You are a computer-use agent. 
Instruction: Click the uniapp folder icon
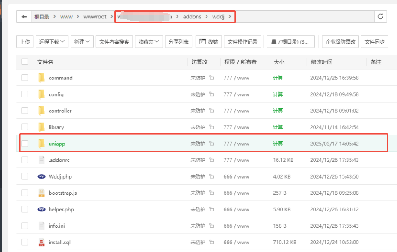click(41, 144)
